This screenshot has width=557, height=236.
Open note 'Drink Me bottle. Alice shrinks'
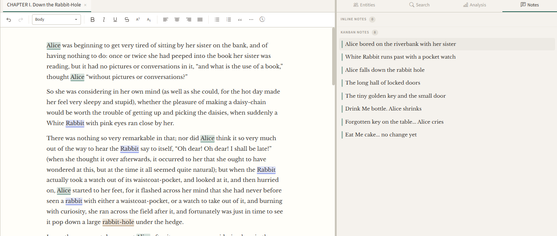(447, 109)
